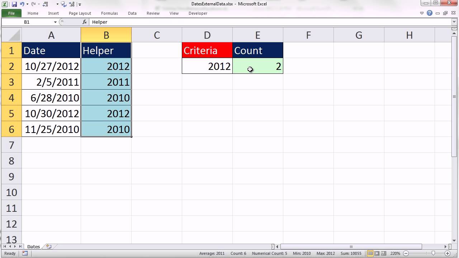Image resolution: width=459 pixels, height=258 pixels.
Task: Click the Name Box showing B1
Action: pyautogui.click(x=27, y=22)
